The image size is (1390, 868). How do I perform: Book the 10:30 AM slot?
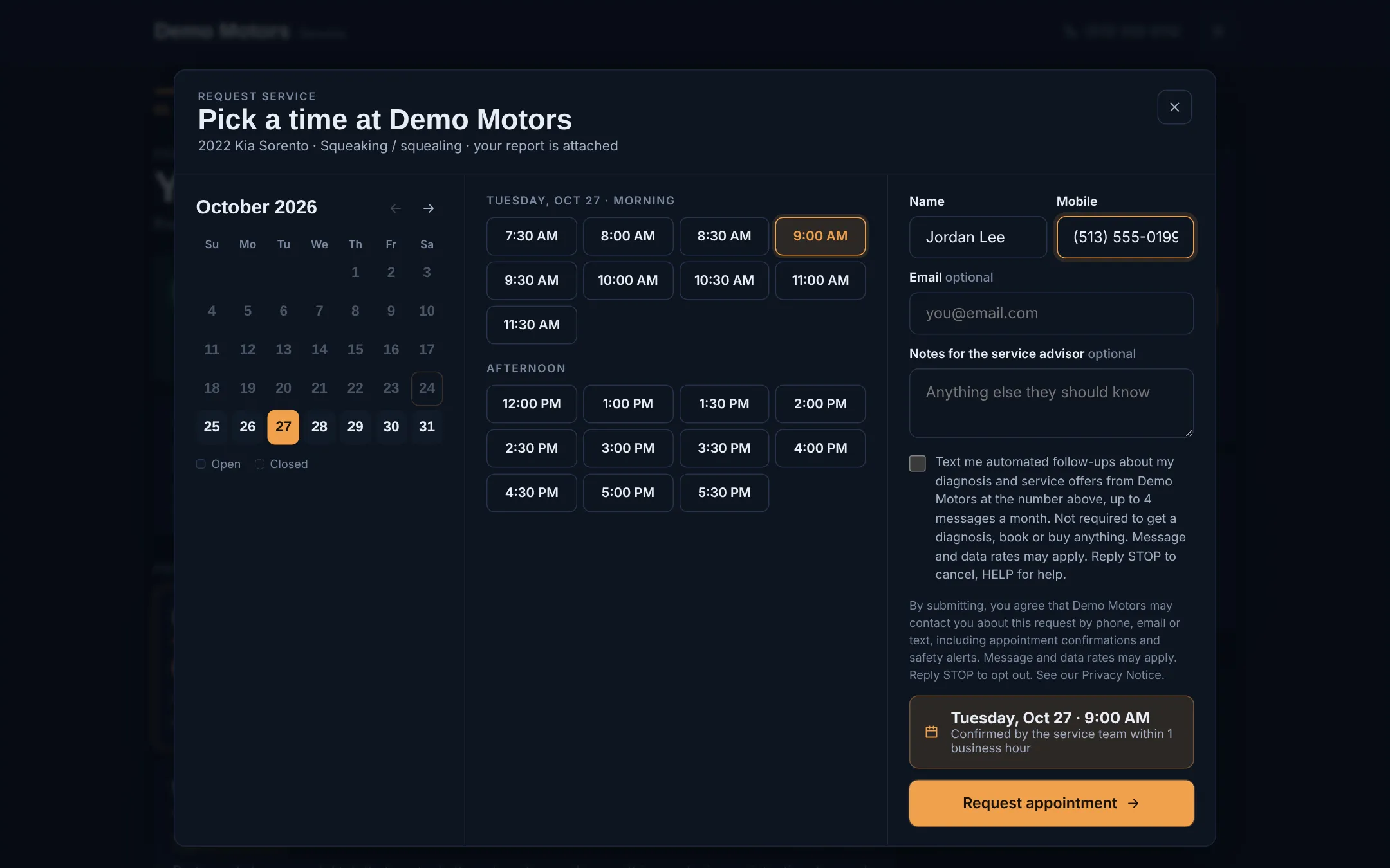(724, 280)
